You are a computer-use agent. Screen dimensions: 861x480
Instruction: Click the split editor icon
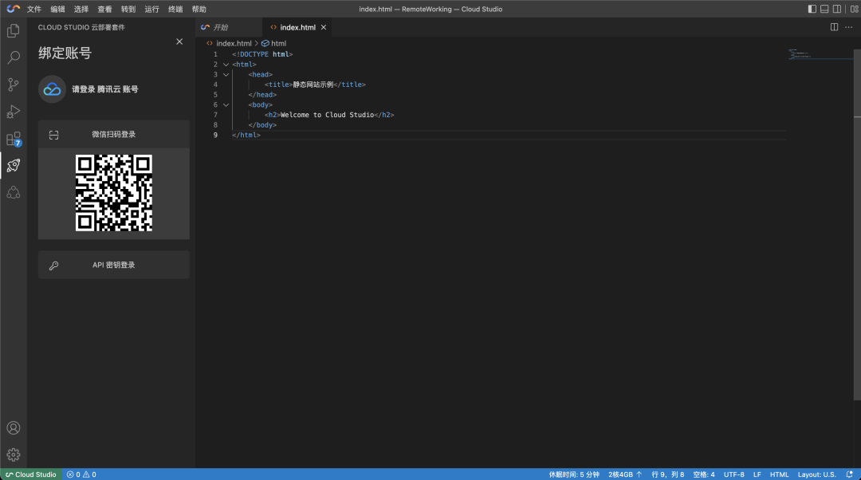834,27
